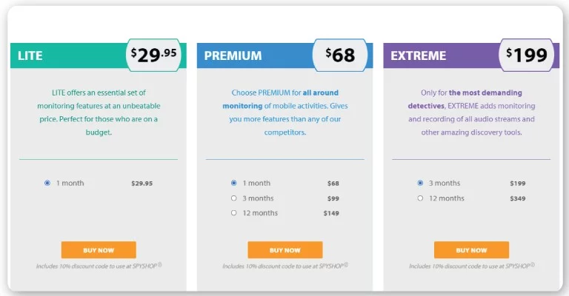
Task: Click the PREMIUM plan header title
Action: (233, 55)
